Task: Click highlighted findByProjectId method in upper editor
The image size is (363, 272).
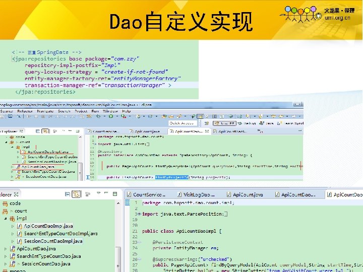Action: (171, 177)
